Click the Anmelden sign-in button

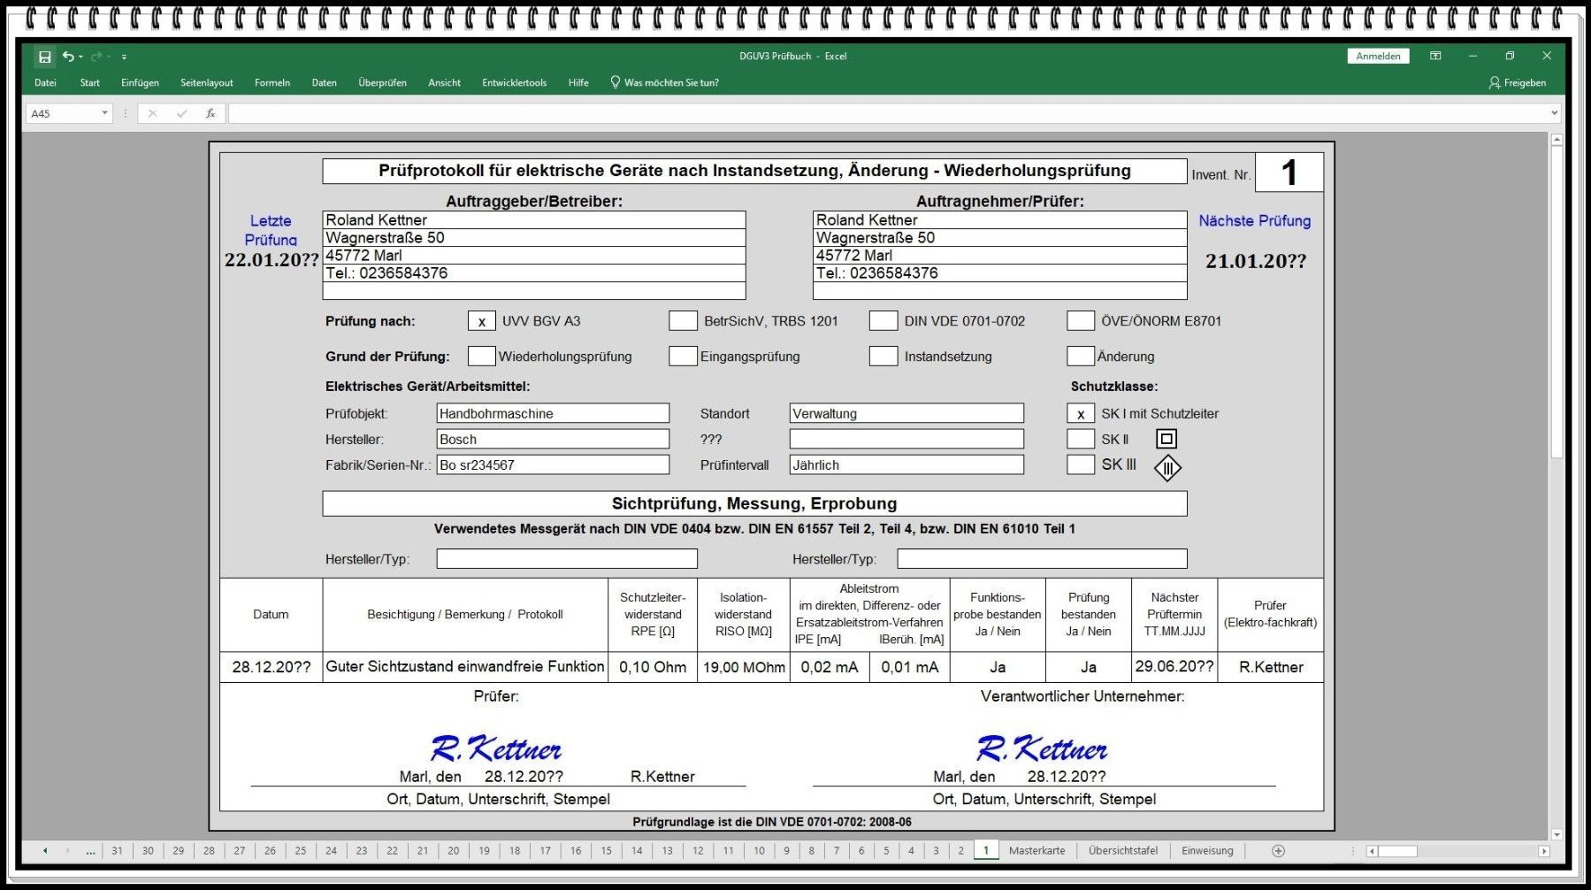coord(1378,56)
